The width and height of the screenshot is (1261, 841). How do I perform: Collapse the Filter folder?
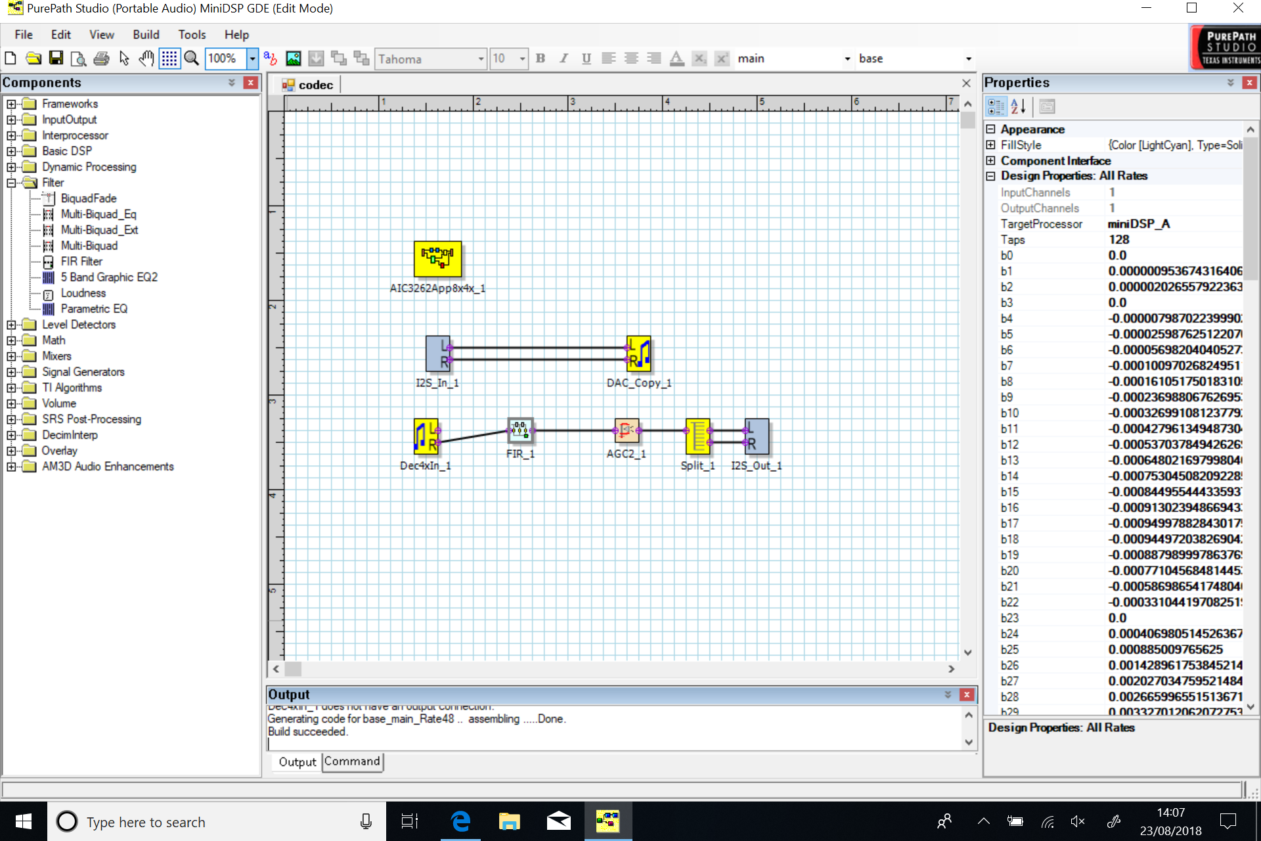click(11, 183)
